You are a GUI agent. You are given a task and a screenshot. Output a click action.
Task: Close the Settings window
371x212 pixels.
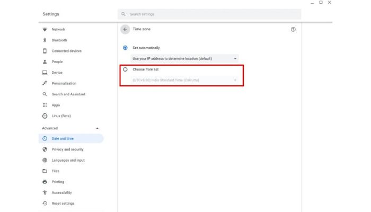[329, 2]
